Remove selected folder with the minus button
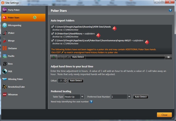 tap(60, 57)
